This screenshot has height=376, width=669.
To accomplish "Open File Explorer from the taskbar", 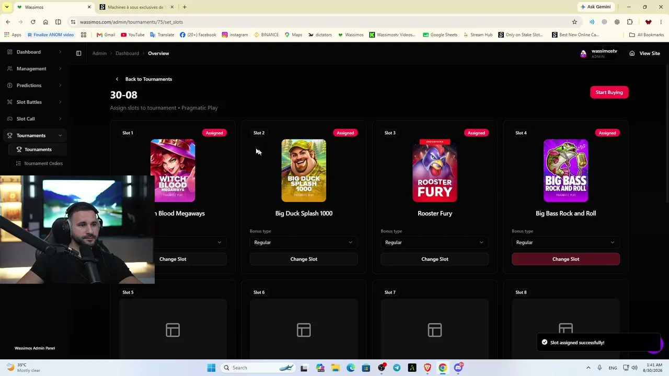I will point(335,368).
